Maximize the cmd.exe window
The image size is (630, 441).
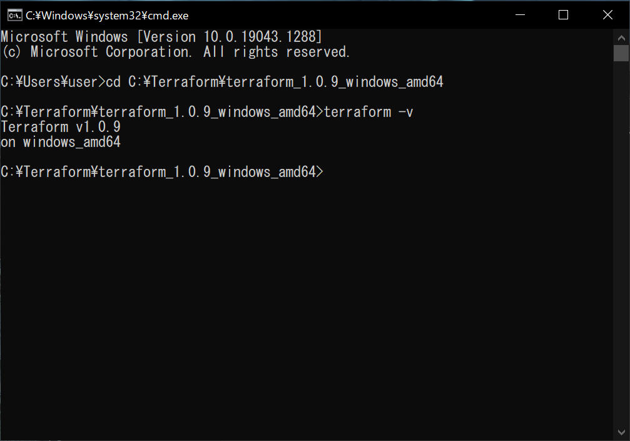[x=563, y=15]
